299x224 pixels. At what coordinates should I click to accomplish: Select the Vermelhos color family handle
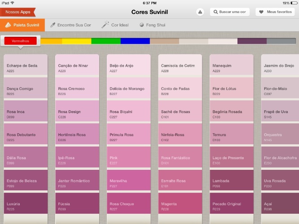[x=20, y=41]
